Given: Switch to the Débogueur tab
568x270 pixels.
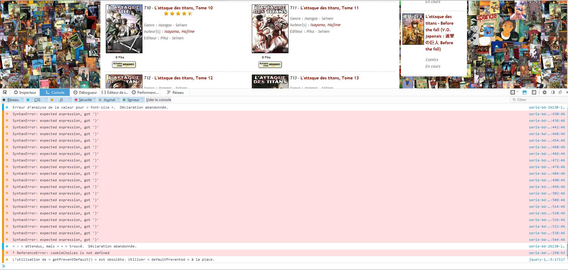Looking at the screenshot, I should (x=85, y=92).
